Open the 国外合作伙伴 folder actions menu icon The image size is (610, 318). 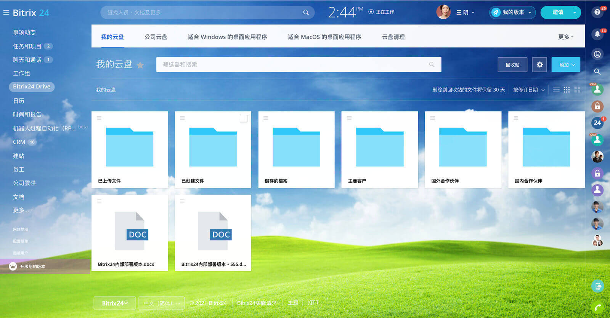[433, 118]
